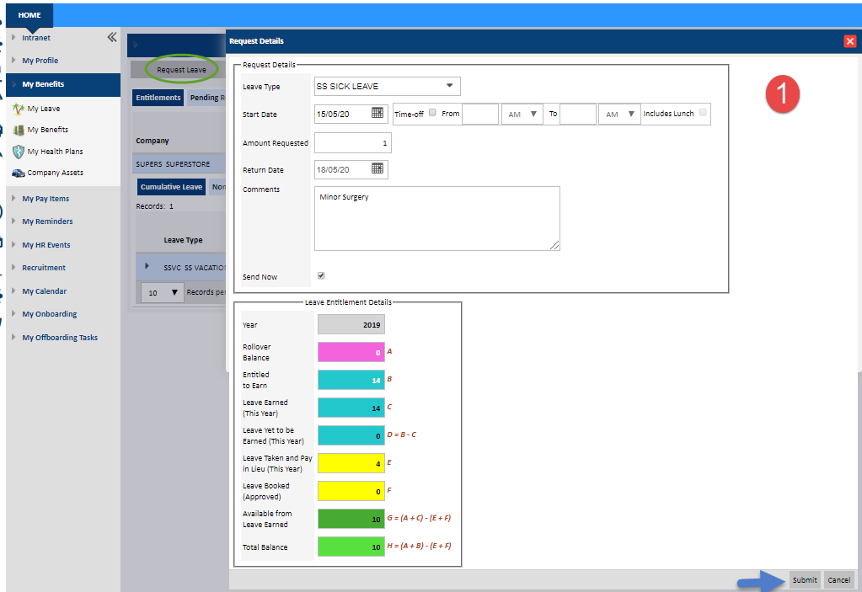Click the My Benefits money icon
This screenshot has height=592, width=862.
coord(19,130)
